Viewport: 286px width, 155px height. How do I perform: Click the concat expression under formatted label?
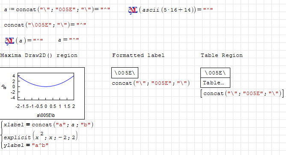[151, 83]
